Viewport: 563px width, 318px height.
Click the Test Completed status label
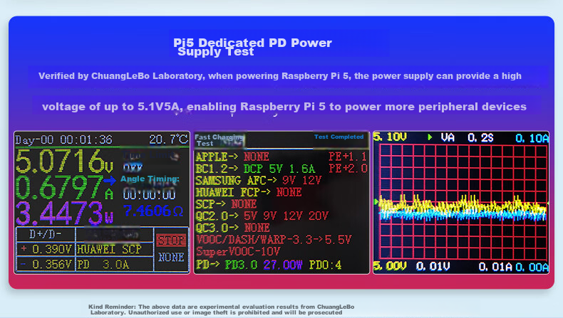(339, 137)
